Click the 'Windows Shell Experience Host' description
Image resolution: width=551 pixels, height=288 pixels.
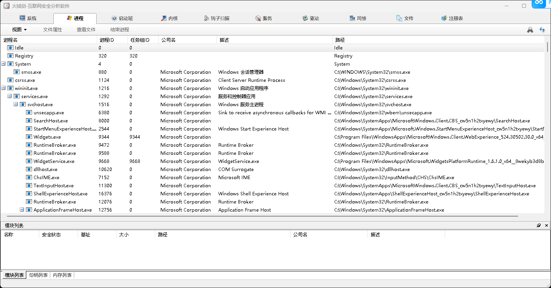(x=253, y=194)
